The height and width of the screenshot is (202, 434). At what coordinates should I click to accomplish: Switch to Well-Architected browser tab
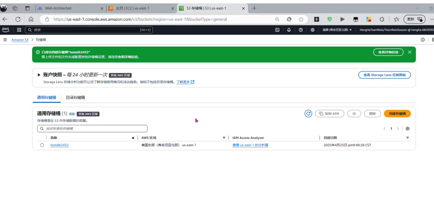(71, 8)
